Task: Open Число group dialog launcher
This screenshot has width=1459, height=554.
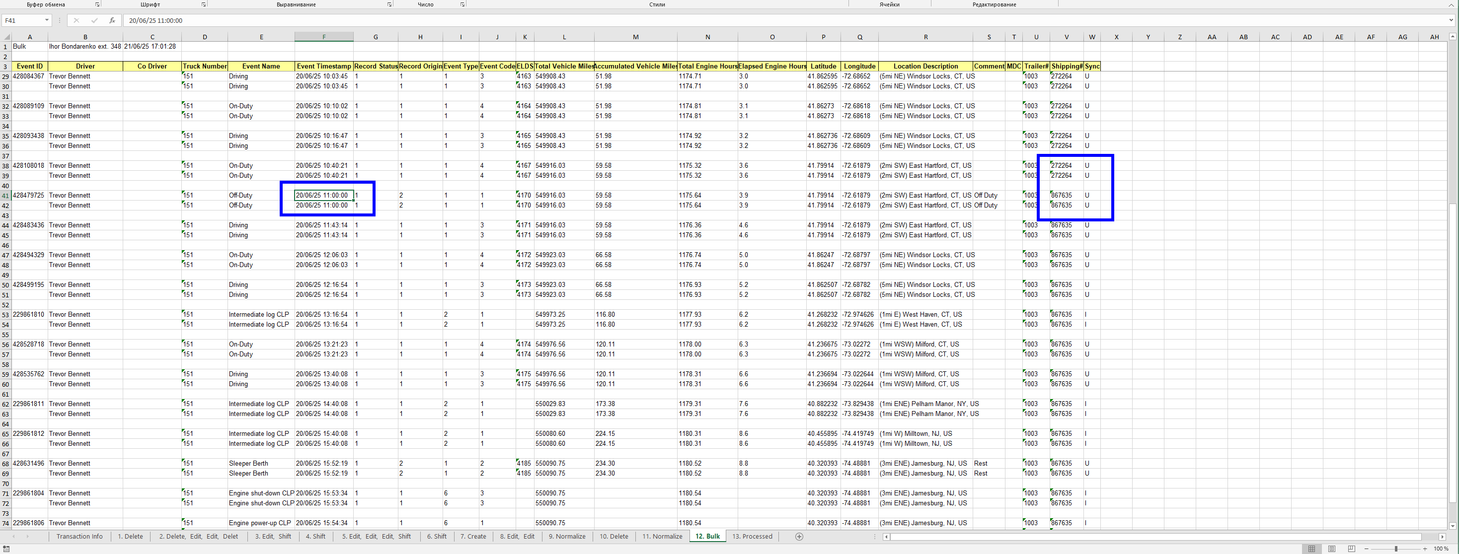Action: pyautogui.click(x=462, y=4)
